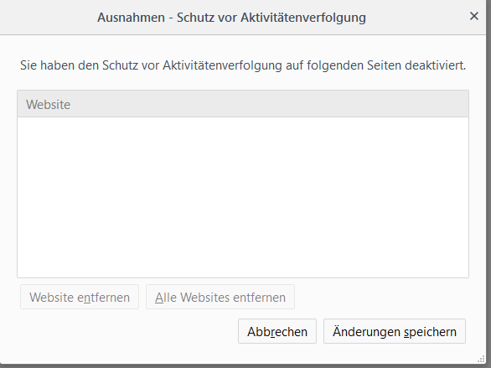Viewport: 491px width, 368px height.
Task: Confirm the exceptions by clicking Änderungen speichern
Action: [395, 331]
